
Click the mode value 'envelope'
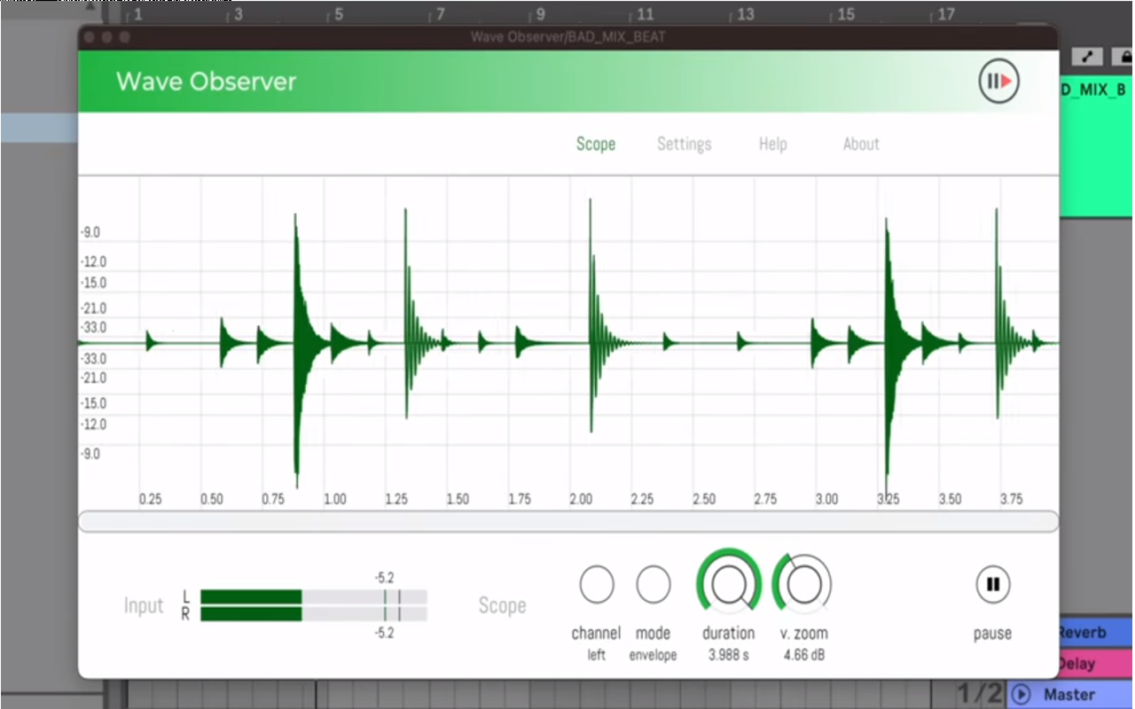coord(654,655)
